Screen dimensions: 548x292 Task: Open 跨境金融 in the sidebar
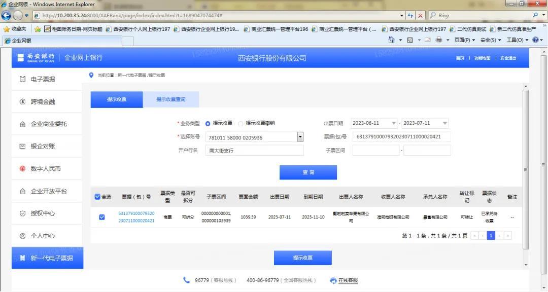point(47,101)
